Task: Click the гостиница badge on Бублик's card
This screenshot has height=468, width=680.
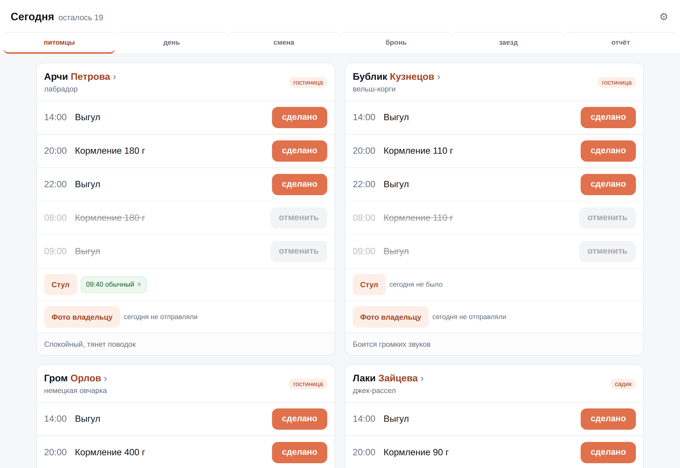Action: point(617,82)
